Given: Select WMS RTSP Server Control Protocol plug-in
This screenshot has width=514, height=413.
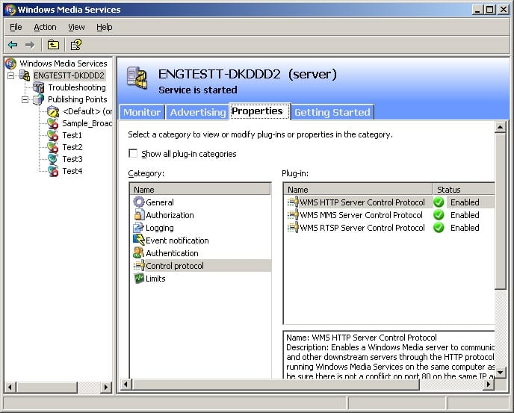Looking at the screenshot, I should (362, 228).
